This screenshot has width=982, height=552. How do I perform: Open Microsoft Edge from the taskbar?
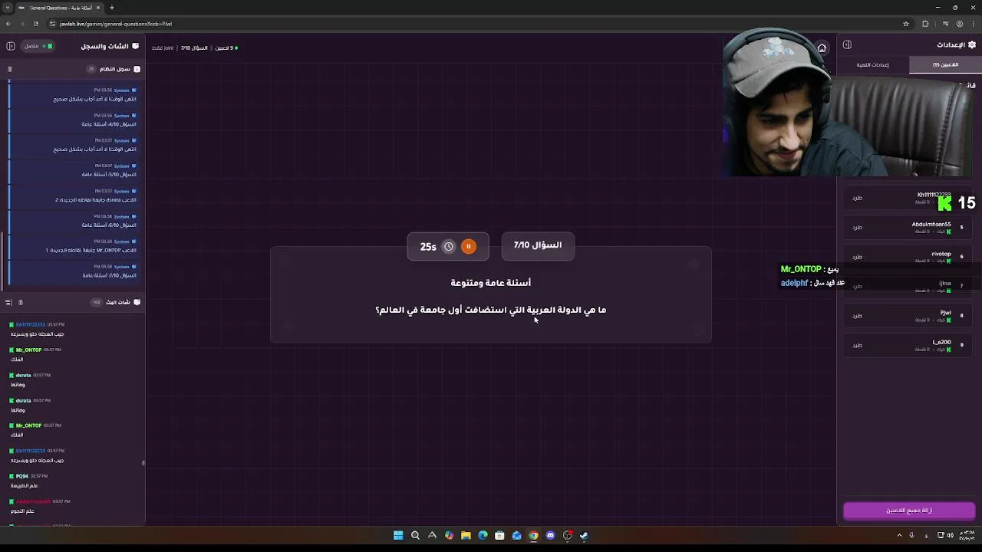(x=483, y=535)
